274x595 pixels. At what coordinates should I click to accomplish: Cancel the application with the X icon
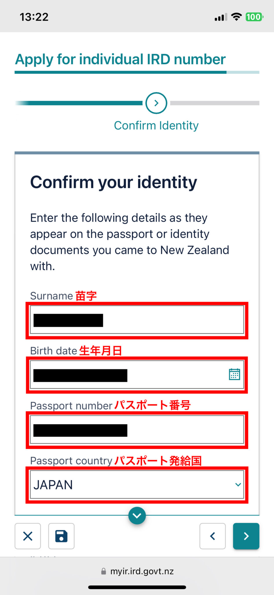tap(28, 536)
